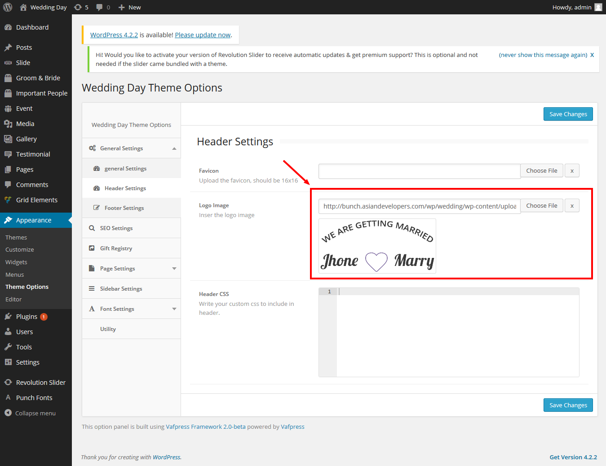Open the Gallery sidebar item
The image size is (606, 466).
click(x=26, y=139)
